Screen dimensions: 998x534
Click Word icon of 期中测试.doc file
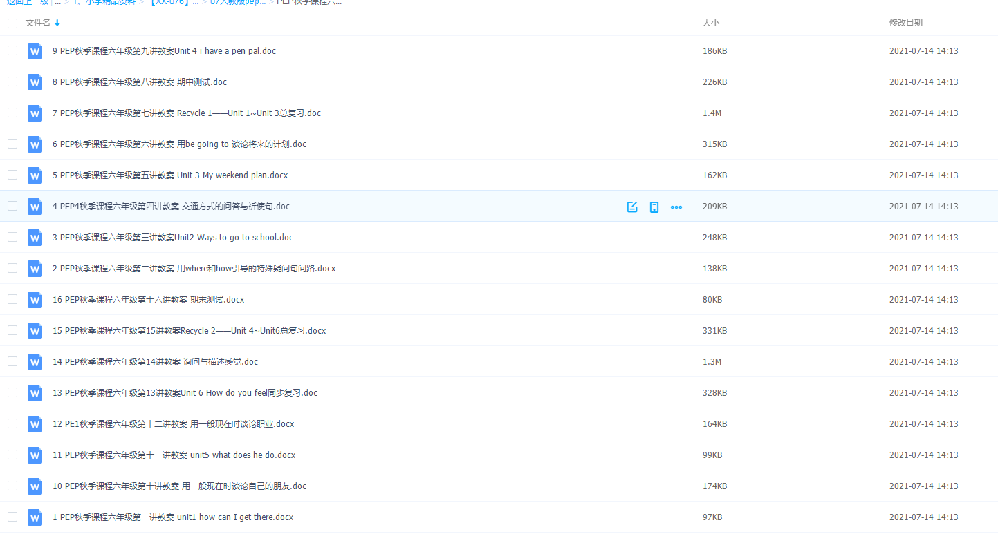coord(35,82)
